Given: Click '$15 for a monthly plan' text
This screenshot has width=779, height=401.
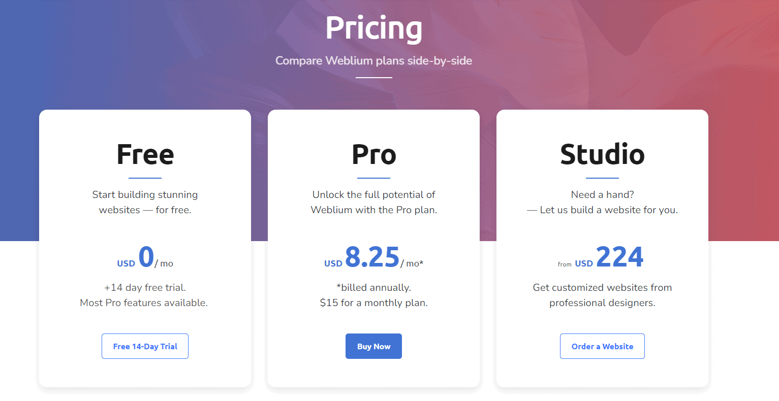Looking at the screenshot, I should [374, 303].
